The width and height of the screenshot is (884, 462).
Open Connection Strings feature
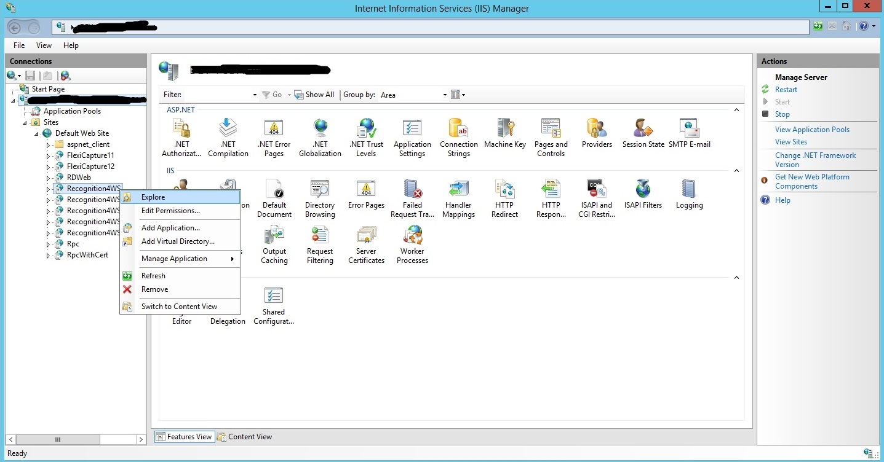[458, 138]
